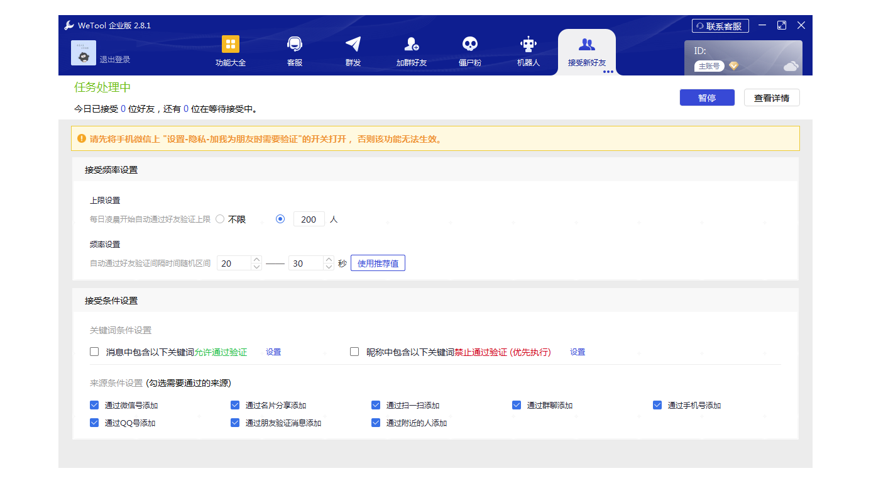The image size is (871, 483).
Task: Select the 接受新好友 tab
Action: [x=587, y=52]
